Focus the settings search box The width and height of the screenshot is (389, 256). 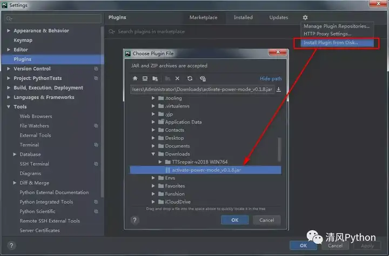(x=53, y=18)
